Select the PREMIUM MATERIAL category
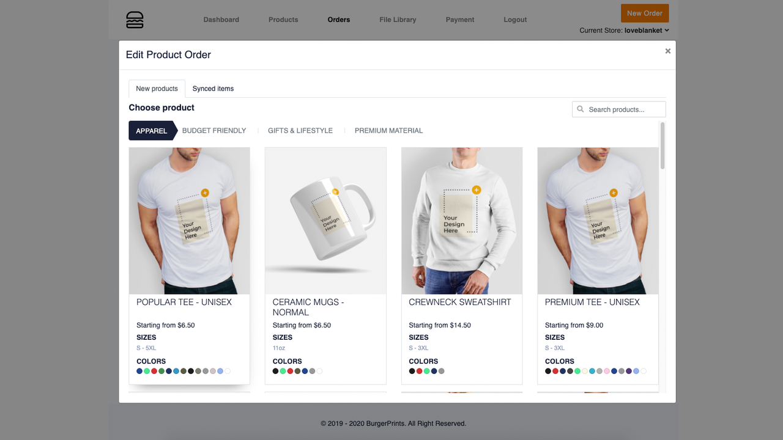The height and width of the screenshot is (440, 783). coord(388,130)
